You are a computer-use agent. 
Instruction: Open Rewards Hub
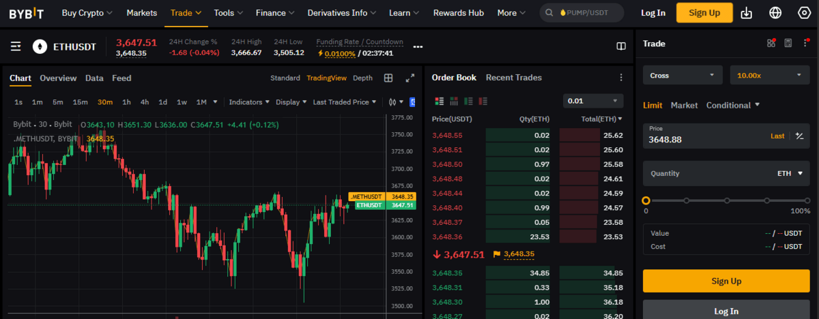click(459, 13)
